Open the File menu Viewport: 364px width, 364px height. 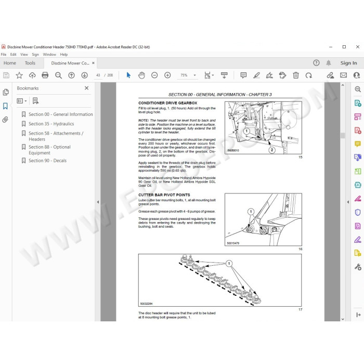point(4,54)
